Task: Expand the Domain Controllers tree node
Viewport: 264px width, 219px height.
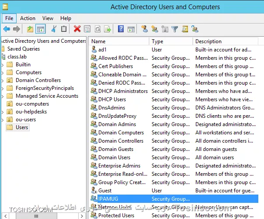Action: click(3, 80)
